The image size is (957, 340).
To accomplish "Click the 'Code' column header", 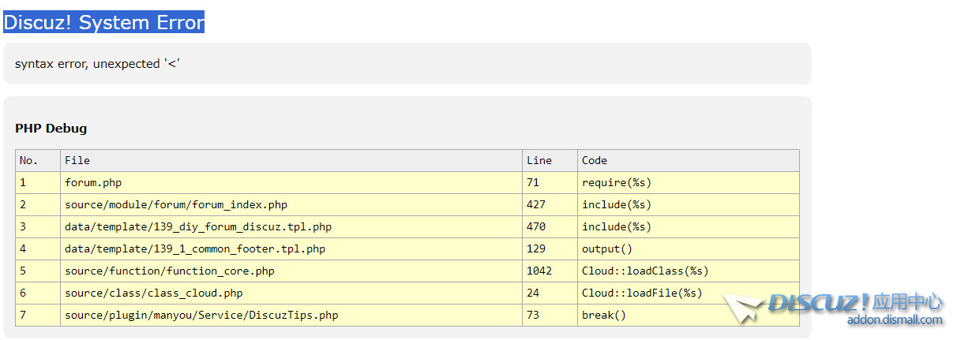I will tap(689, 160).
